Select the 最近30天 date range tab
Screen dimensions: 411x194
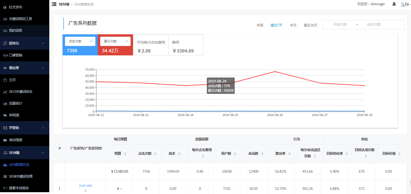[x=311, y=25]
